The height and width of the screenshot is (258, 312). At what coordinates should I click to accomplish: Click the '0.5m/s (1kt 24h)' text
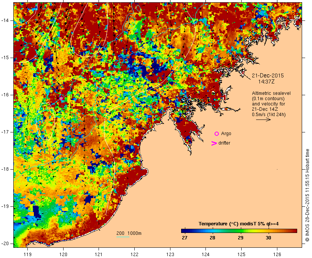[269, 115]
